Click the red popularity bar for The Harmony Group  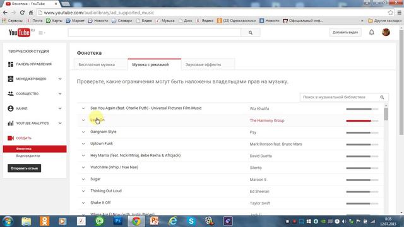(362, 120)
